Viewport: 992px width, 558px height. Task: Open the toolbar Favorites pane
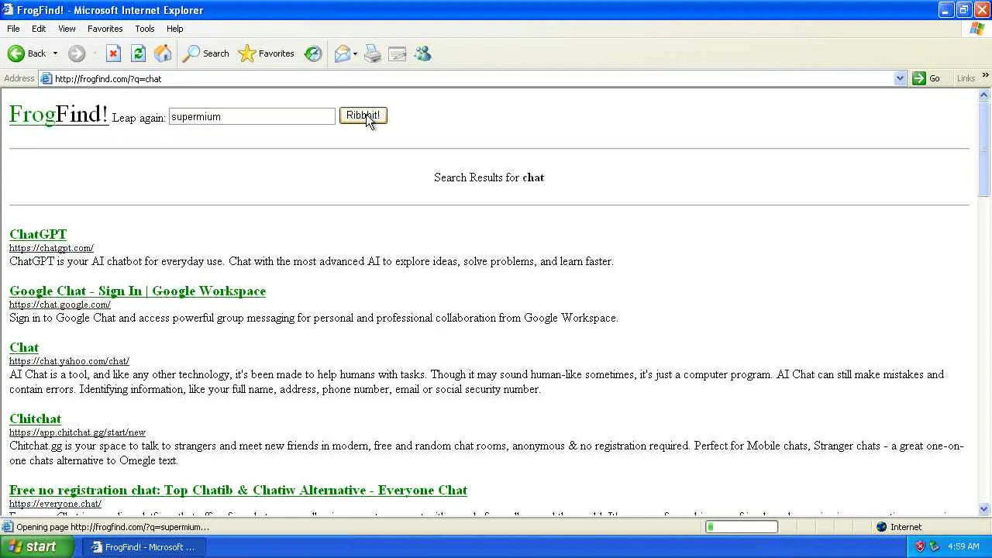[x=267, y=53]
